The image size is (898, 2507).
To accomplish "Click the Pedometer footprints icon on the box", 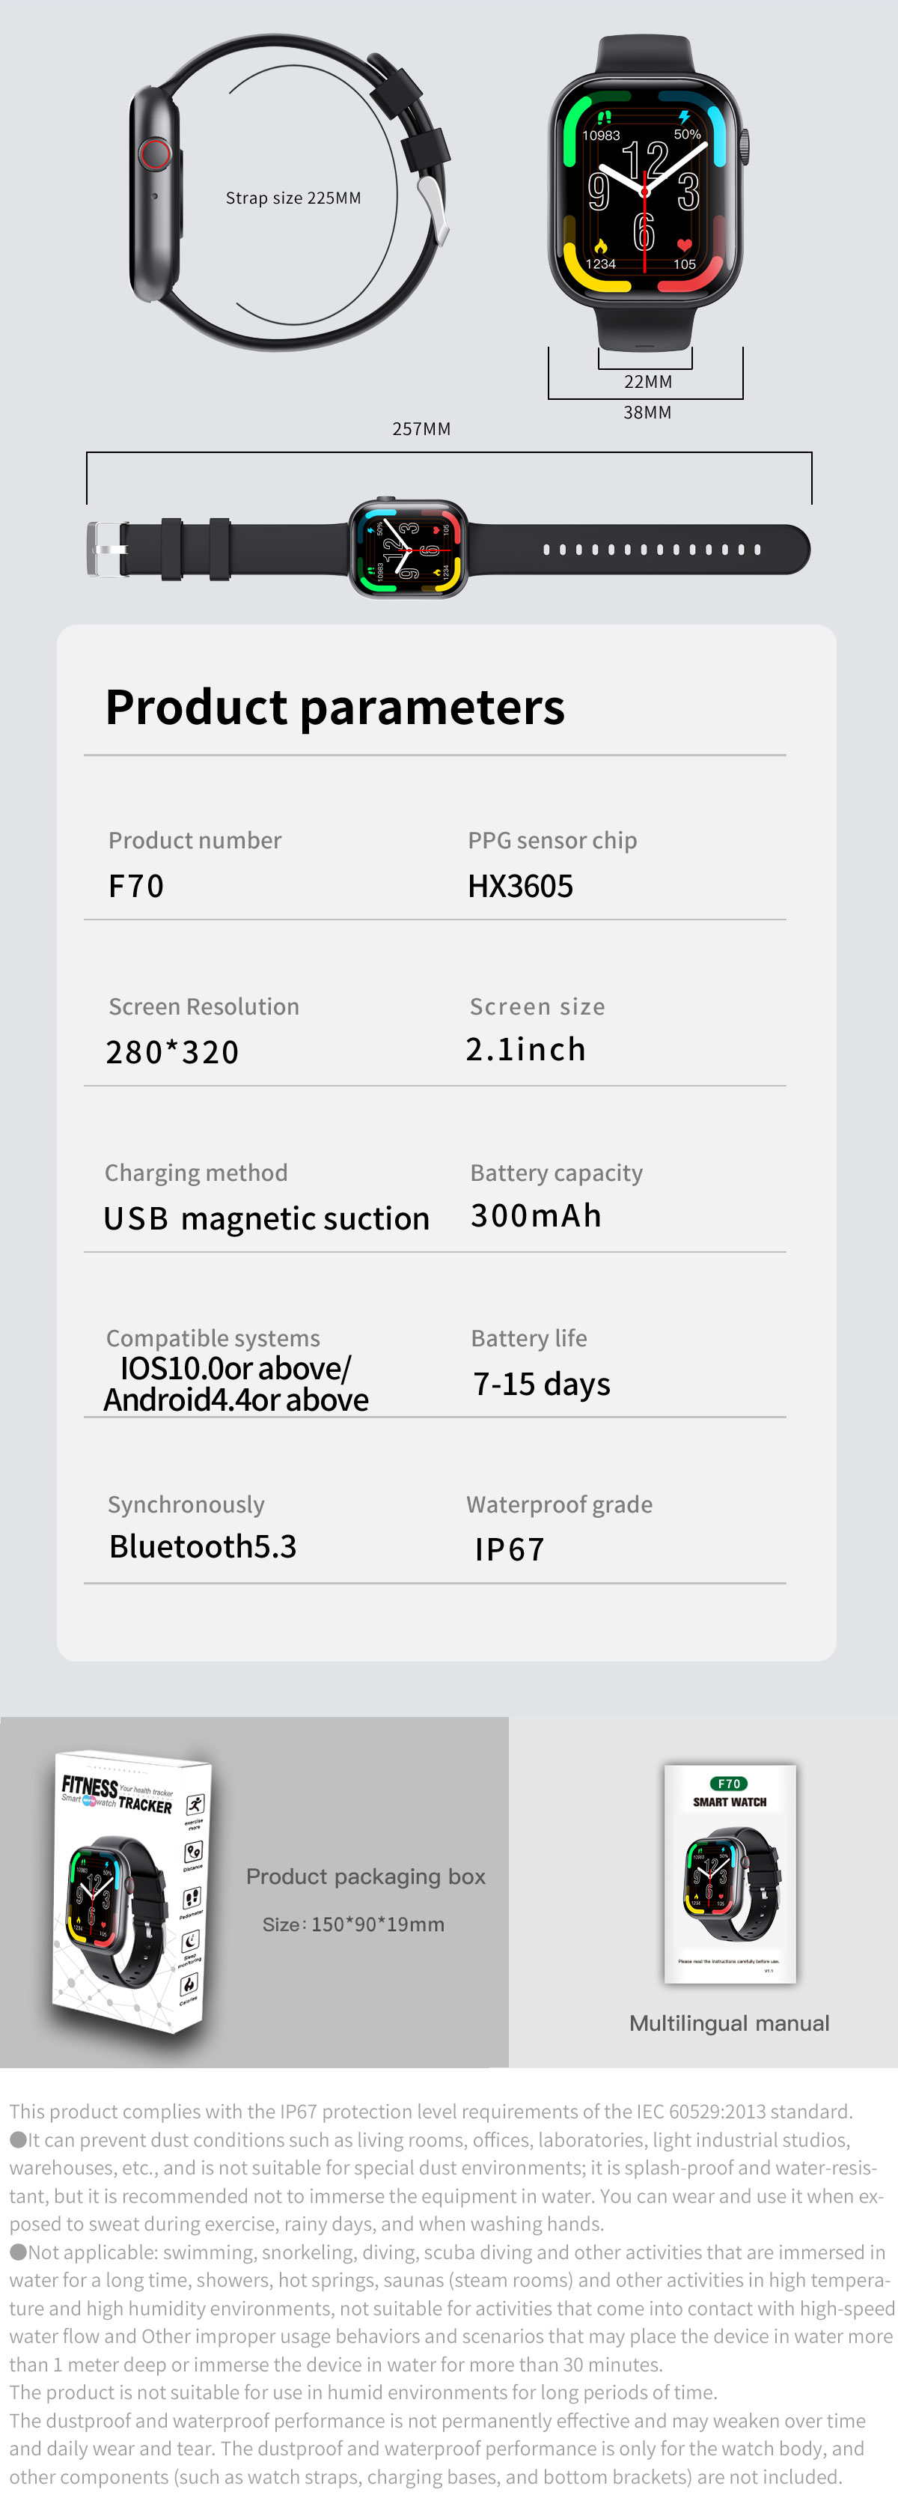I will (192, 1897).
